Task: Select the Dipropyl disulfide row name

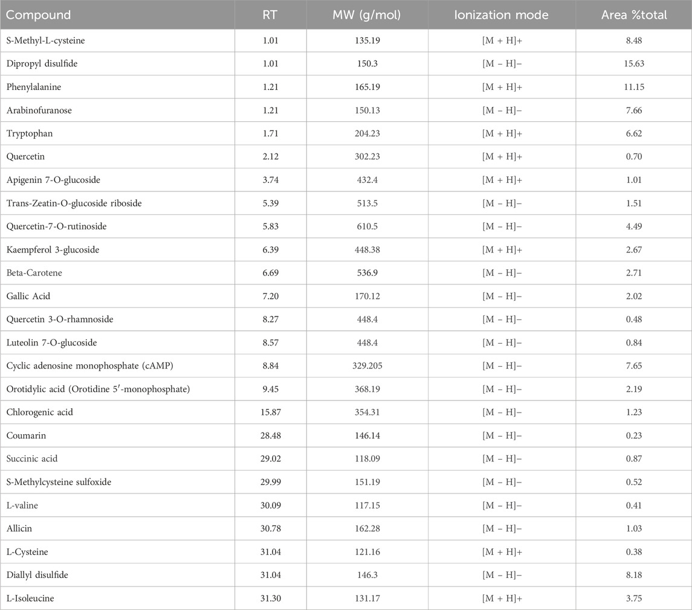Action: click(40, 64)
